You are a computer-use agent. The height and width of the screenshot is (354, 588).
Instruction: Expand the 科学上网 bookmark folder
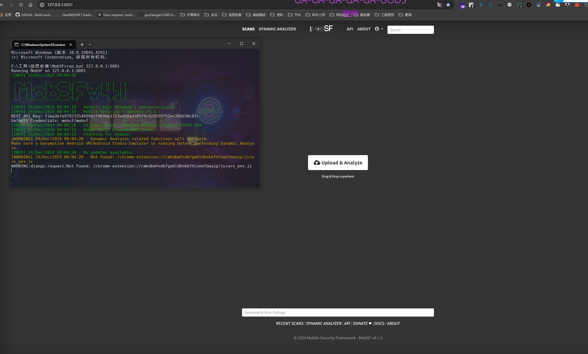point(315,15)
